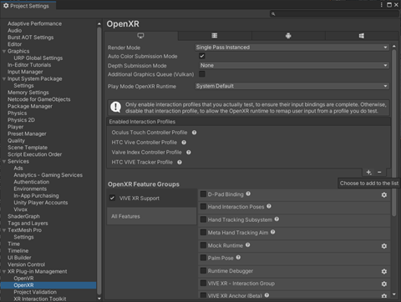
Task: Switch to Android platform tab
Action: [288, 36]
